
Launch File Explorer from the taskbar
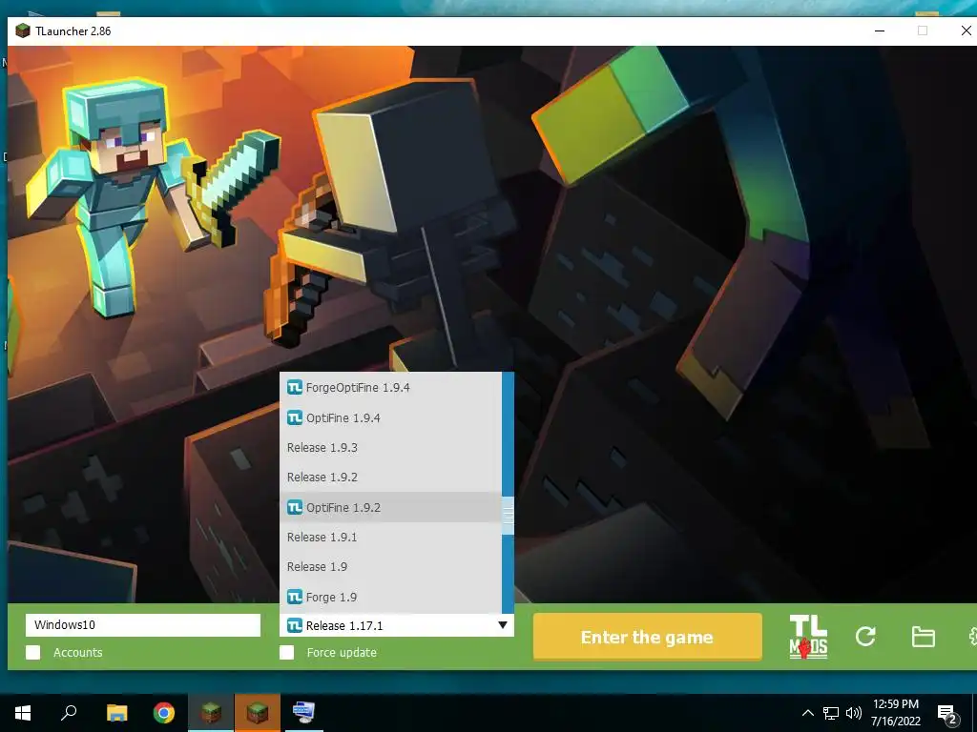[x=116, y=713]
